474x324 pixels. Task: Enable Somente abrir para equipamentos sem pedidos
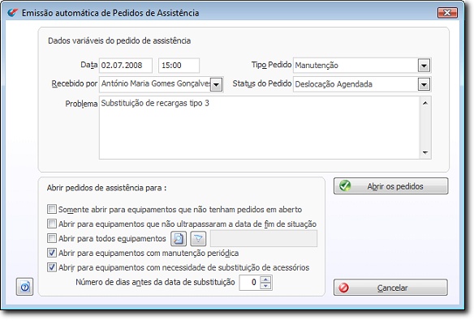pos(52,209)
